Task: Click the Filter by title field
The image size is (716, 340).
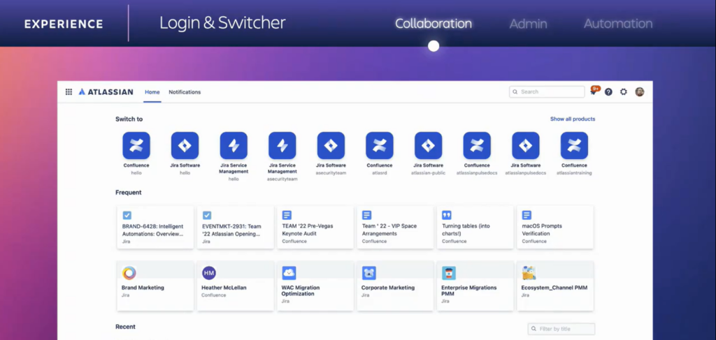Action: point(561,329)
